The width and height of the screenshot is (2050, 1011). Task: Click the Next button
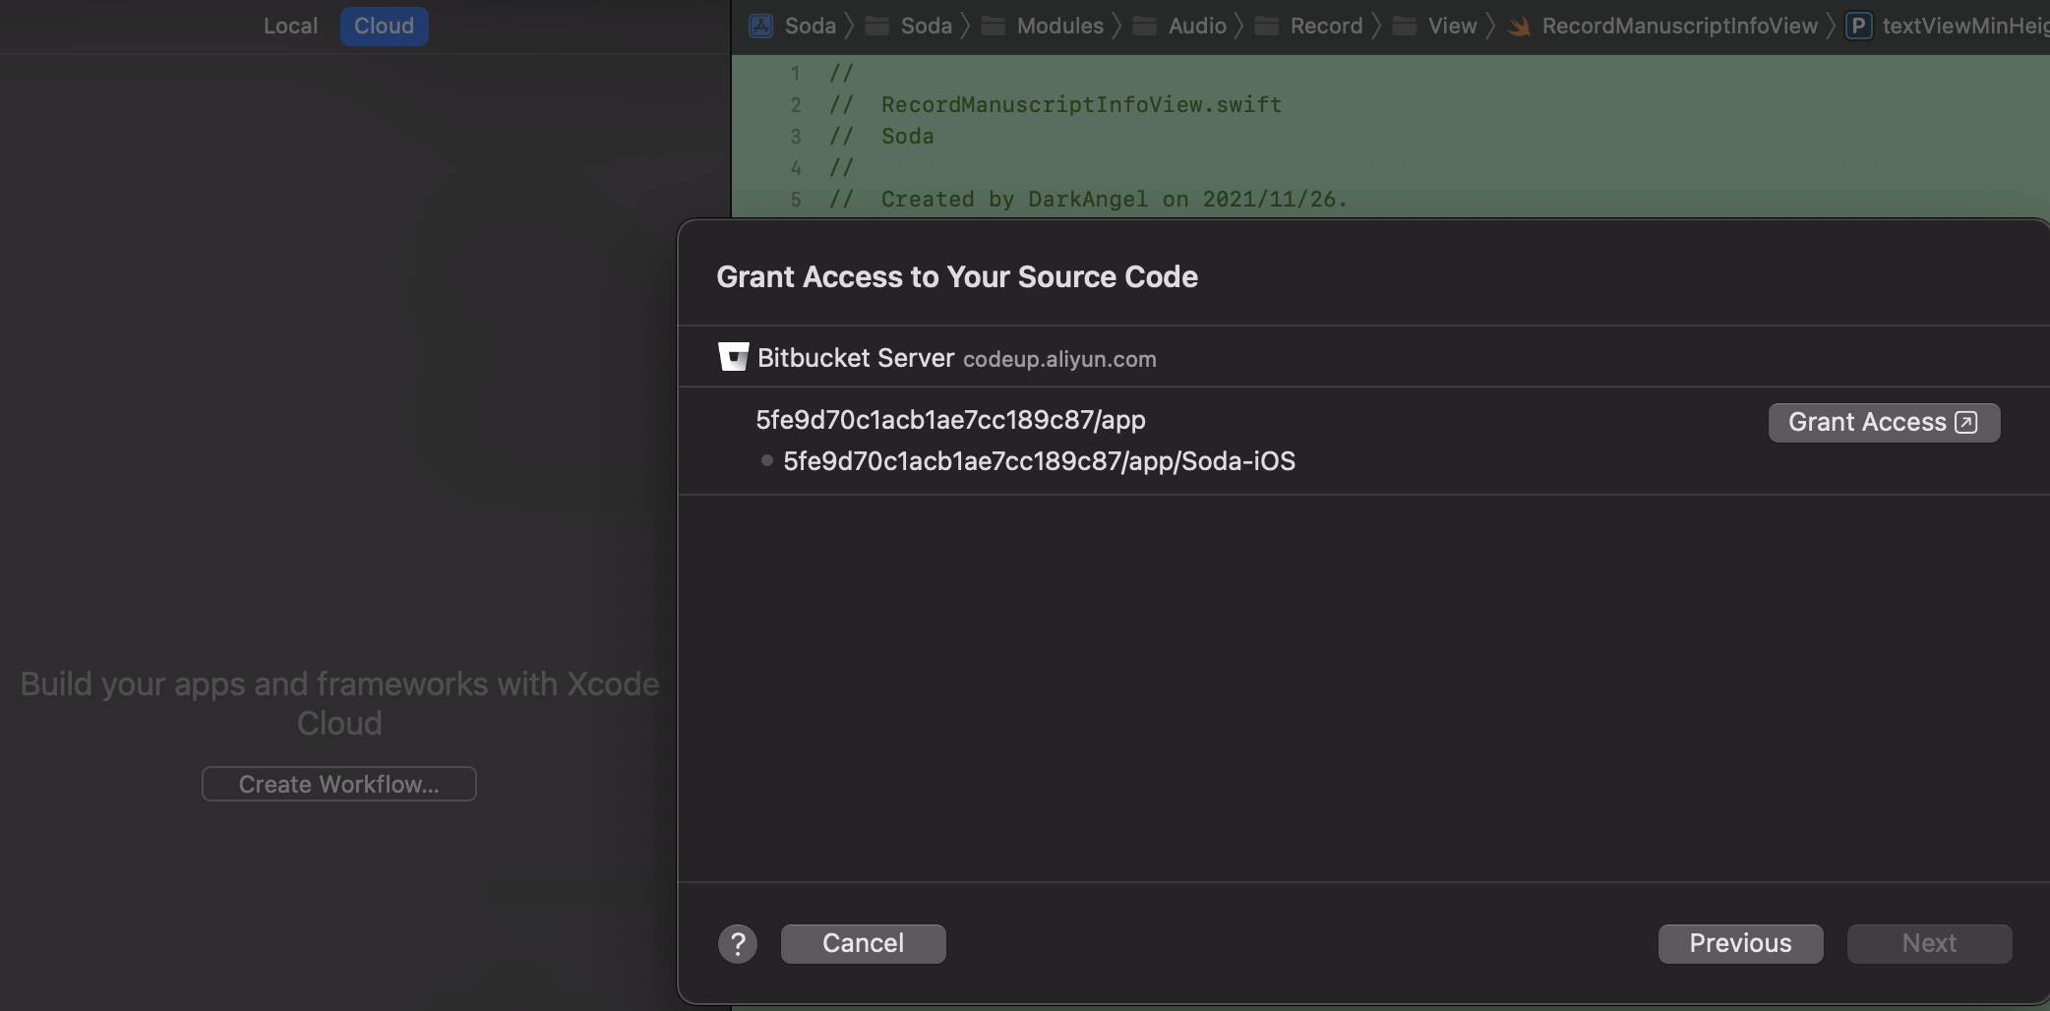[1929, 944]
